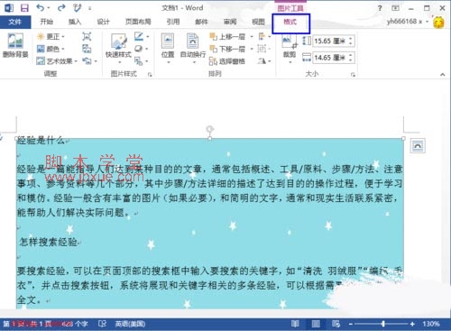Click 删除背景 (Remove Background) button
The image size is (451, 331).
point(15,45)
